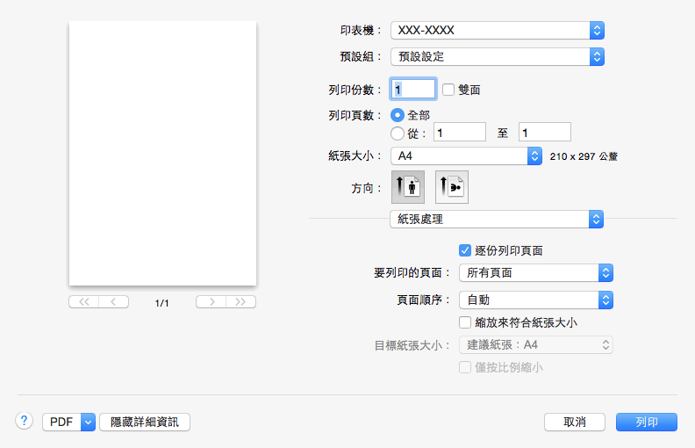Screen dimensions: 695x448
Task: Click the 取消 cancel button
Action: (575, 423)
